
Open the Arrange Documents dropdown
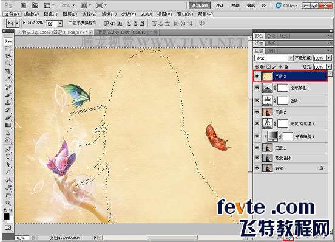[86, 5]
